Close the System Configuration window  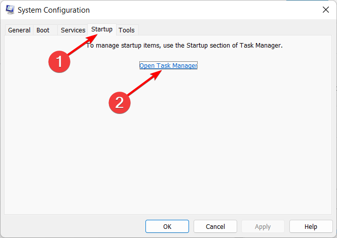coord(324,10)
